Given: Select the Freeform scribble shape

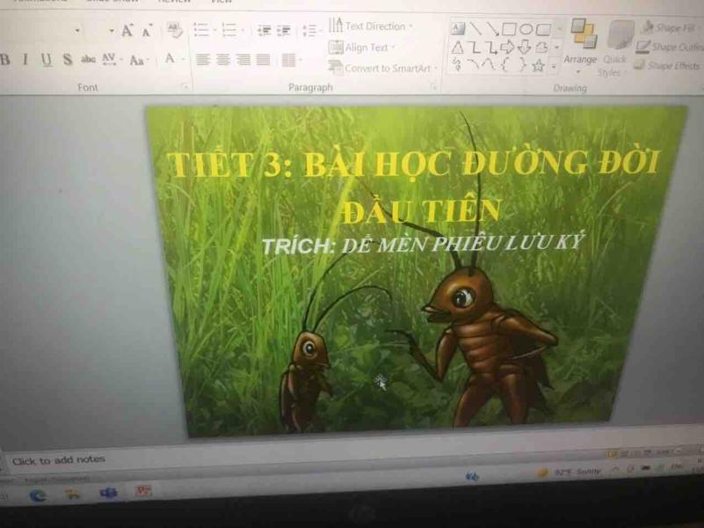Looking at the screenshot, I should click(458, 65).
